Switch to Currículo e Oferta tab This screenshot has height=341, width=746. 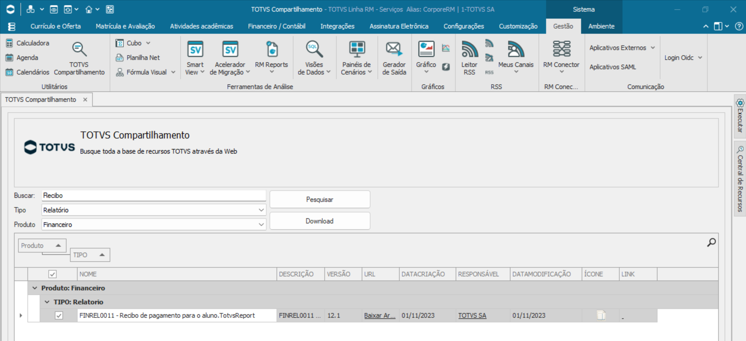pyautogui.click(x=56, y=26)
